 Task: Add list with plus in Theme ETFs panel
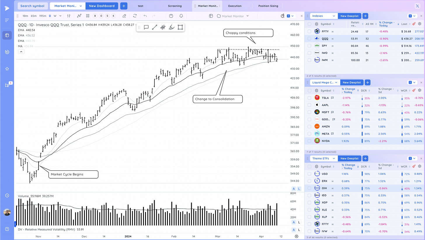click(x=365, y=158)
